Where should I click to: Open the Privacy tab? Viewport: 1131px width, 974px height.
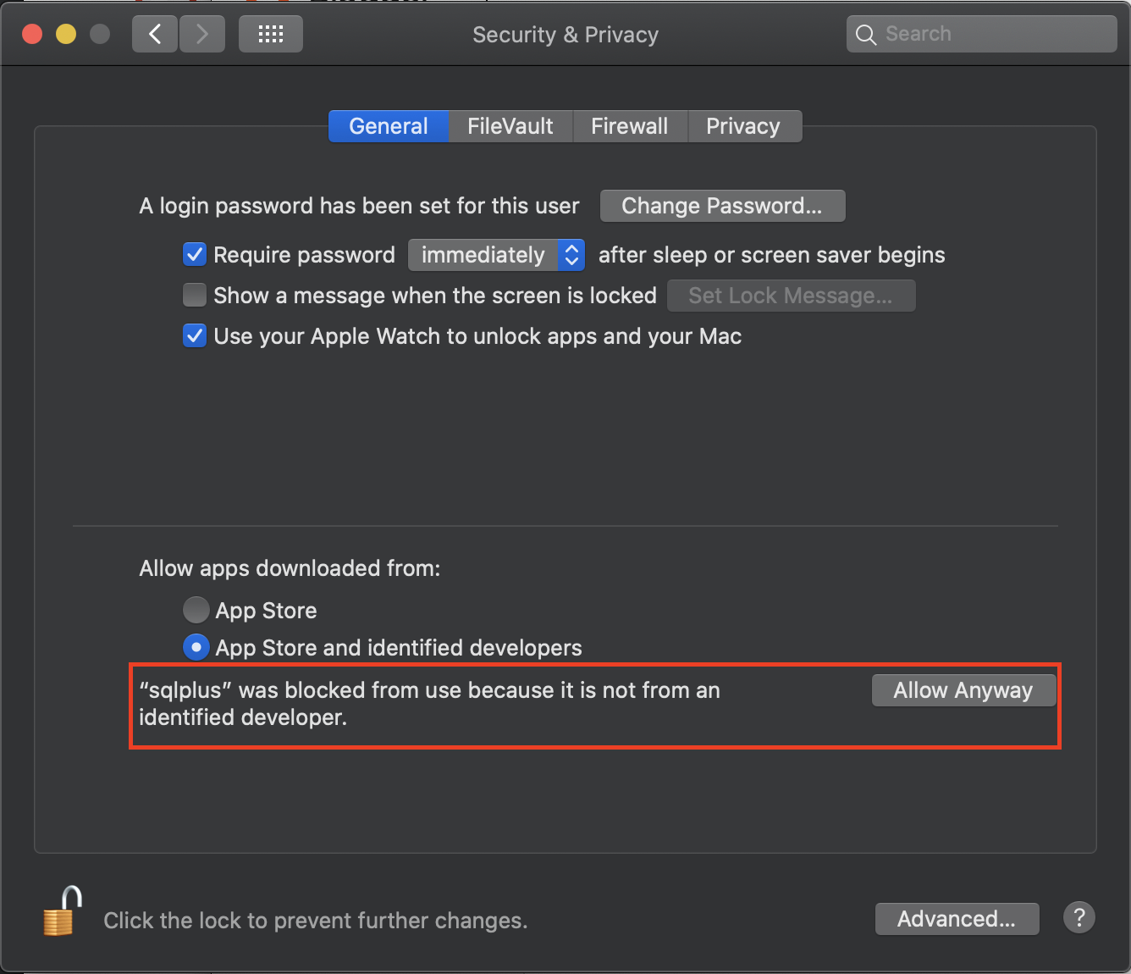point(743,126)
